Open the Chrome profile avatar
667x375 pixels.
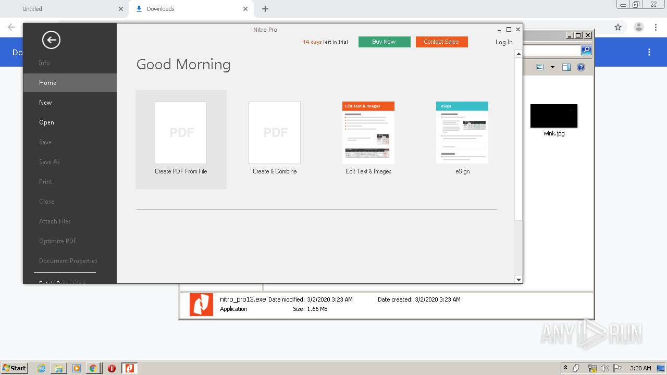(x=638, y=27)
